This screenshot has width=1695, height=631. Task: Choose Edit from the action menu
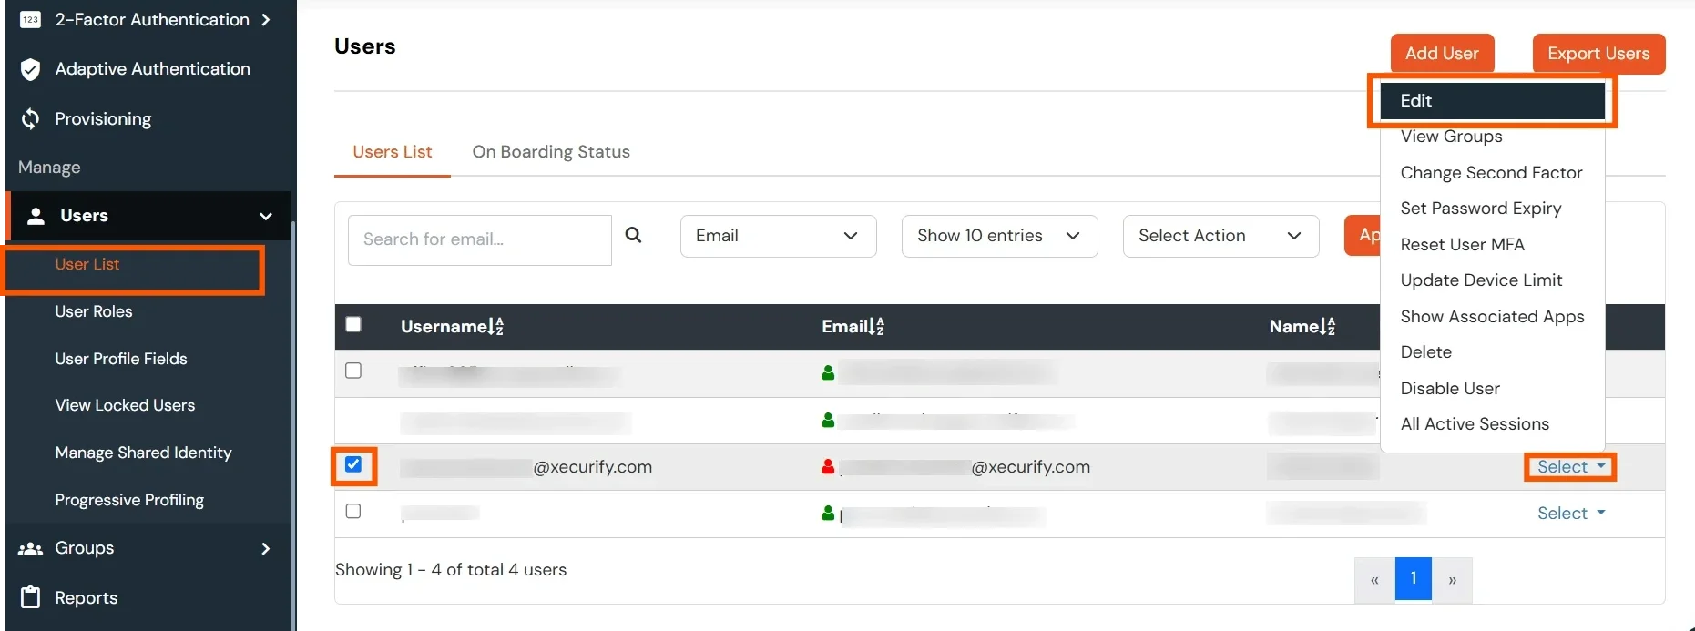pos(1492,100)
